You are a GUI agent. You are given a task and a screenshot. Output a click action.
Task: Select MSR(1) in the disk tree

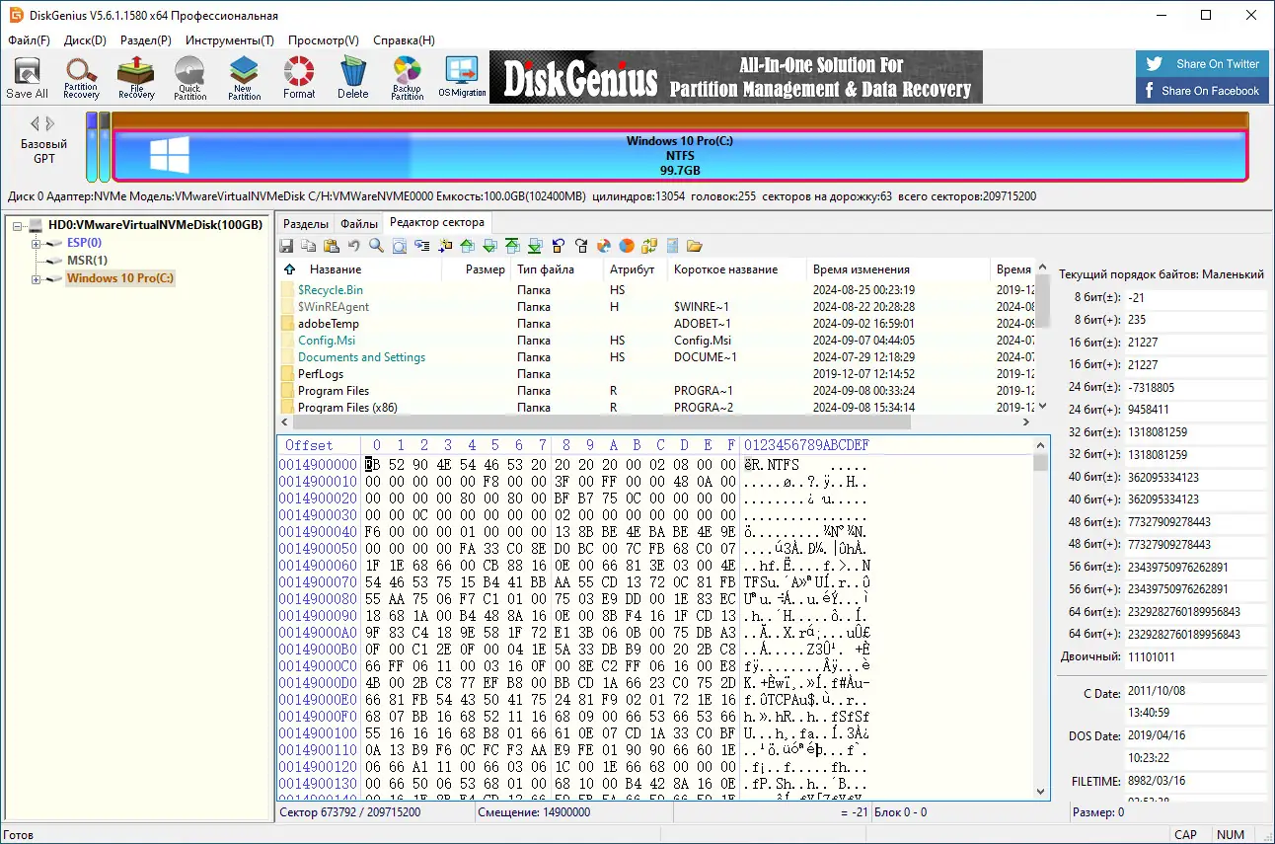pyautogui.click(x=87, y=261)
